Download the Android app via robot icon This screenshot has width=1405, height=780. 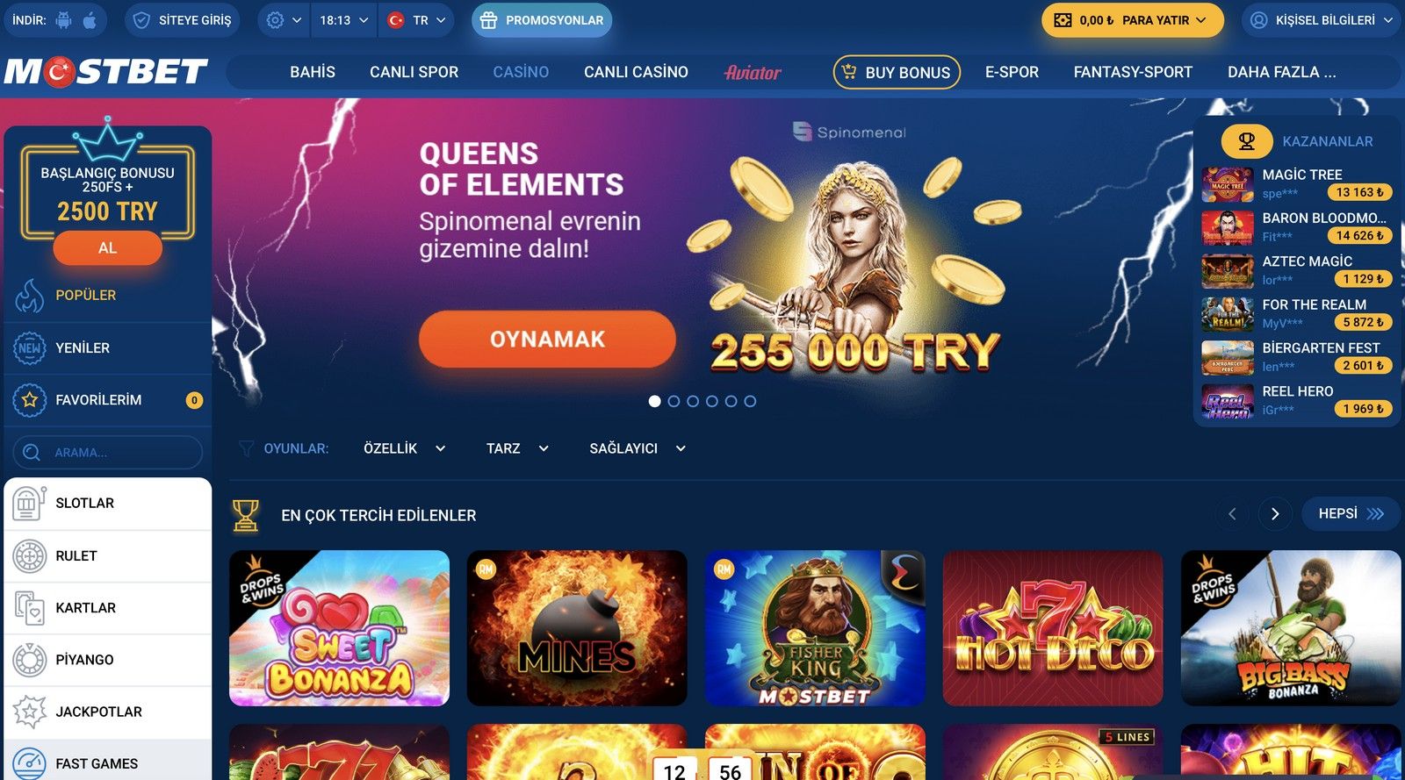(x=63, y=20)
